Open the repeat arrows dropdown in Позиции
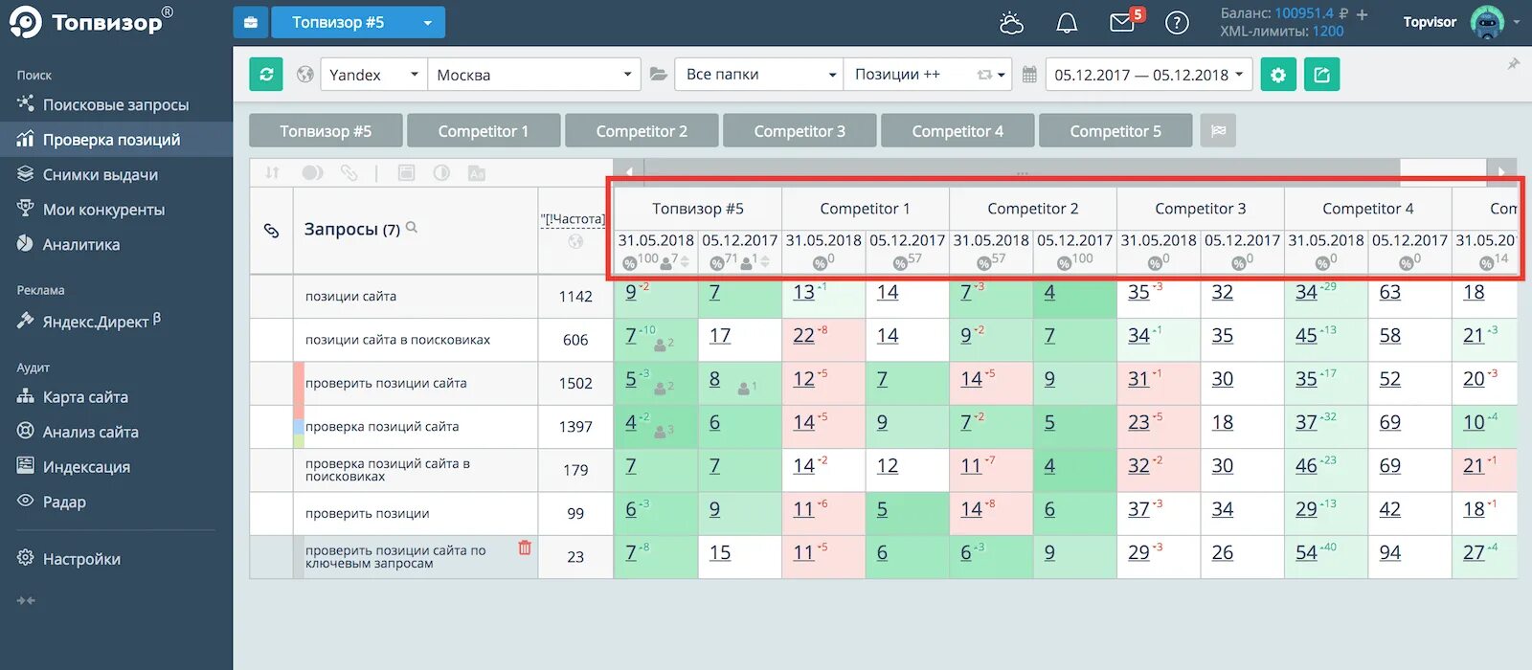 [x=991, y=75]
